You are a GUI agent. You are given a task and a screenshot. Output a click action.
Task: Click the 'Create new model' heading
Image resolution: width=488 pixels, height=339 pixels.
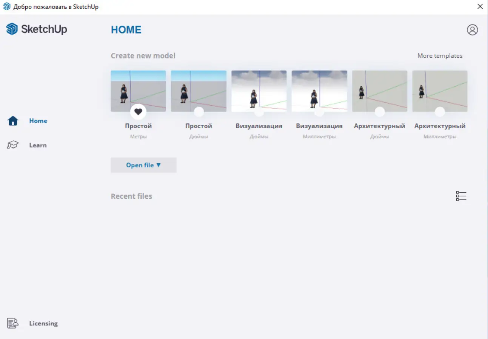[x=143, y=56]
